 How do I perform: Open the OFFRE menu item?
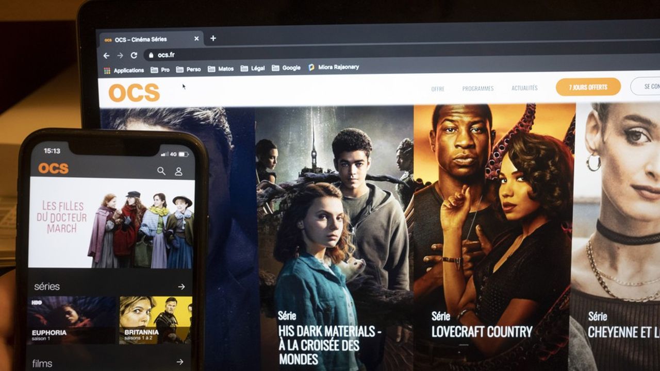coord(438,89)
